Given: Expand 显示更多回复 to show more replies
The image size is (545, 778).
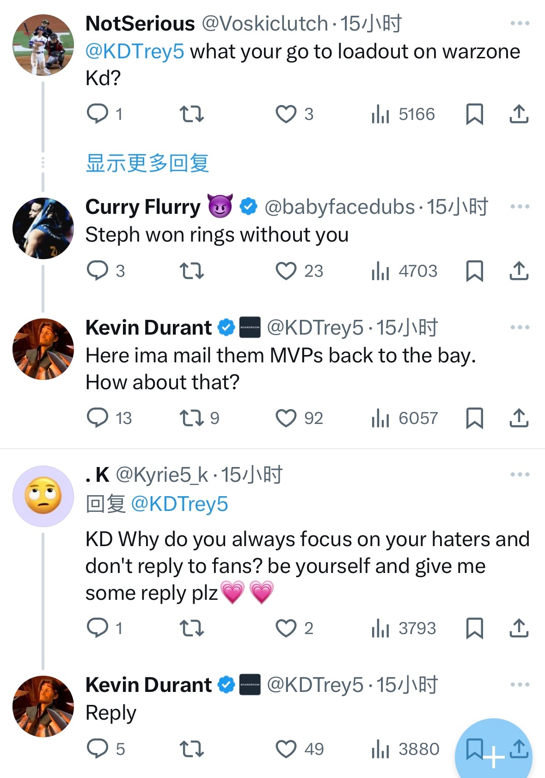Looking at the screenshot, I should 147,163.
